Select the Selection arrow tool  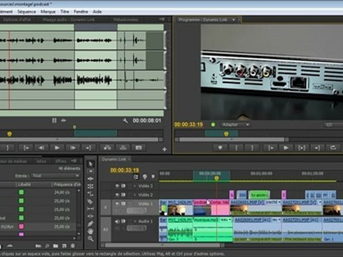coord(91,163)
